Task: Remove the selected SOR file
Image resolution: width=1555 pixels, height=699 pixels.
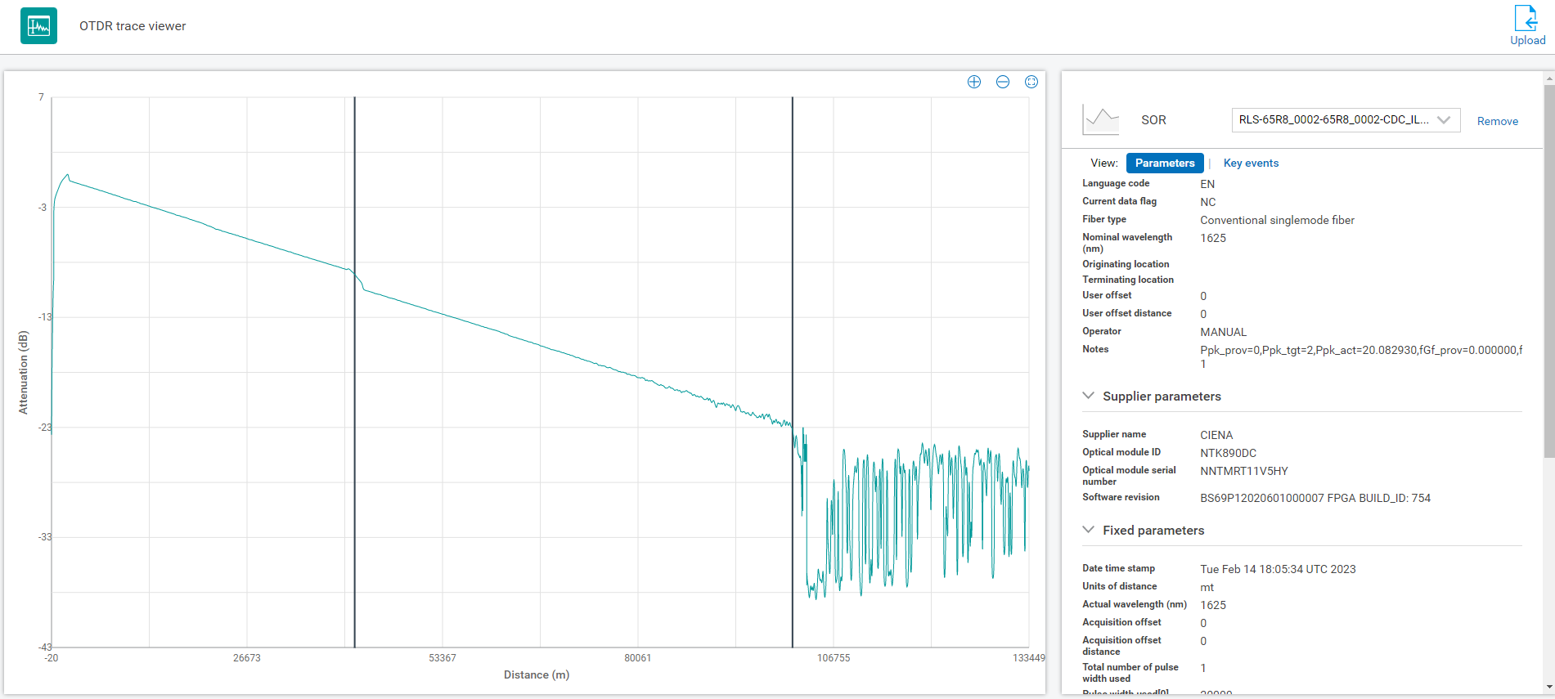Action: tap(1498, 121)
